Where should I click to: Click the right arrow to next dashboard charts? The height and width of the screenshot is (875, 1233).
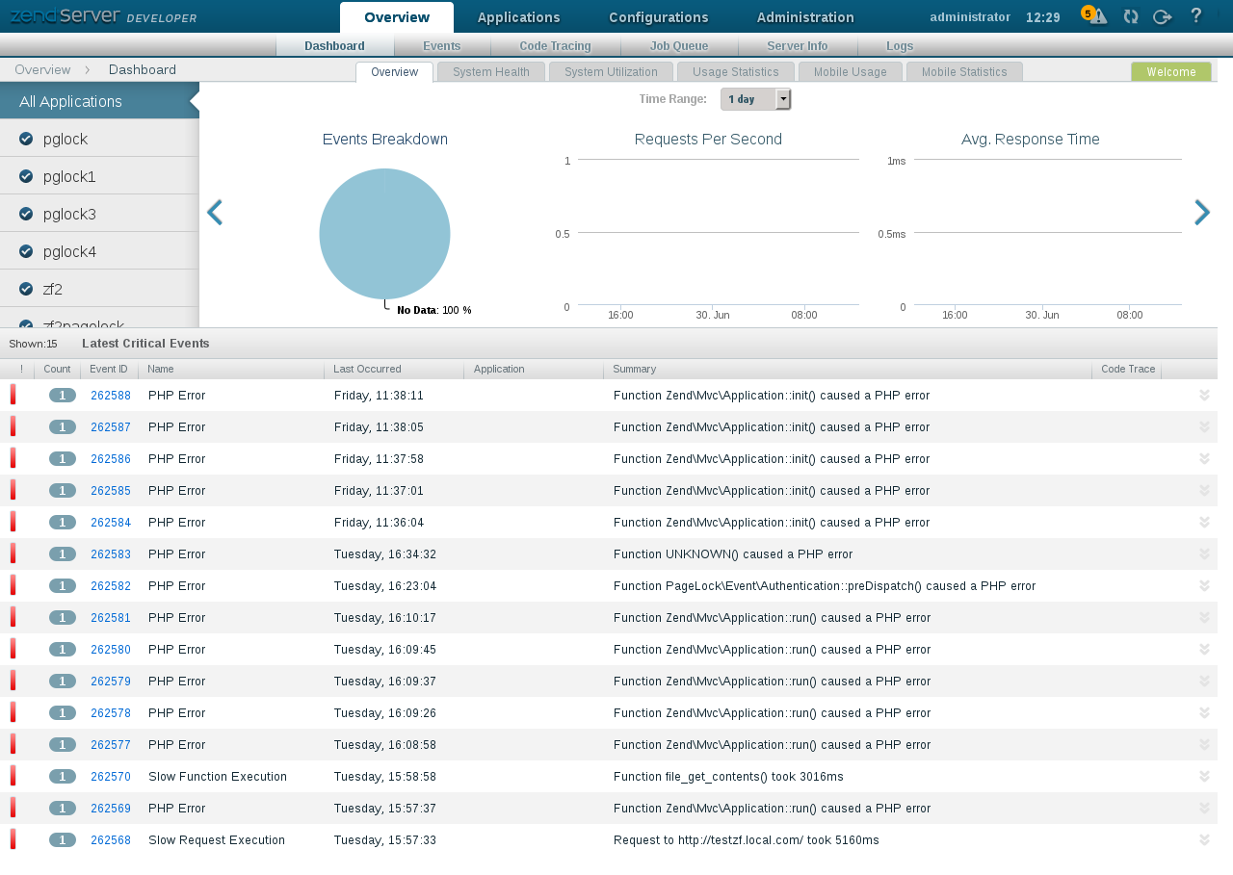(1201, 212)
